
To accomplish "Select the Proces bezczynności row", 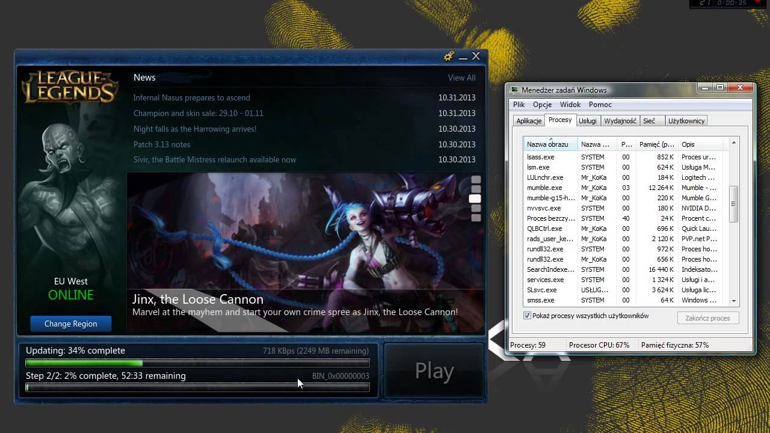I will tap(624, 218).
